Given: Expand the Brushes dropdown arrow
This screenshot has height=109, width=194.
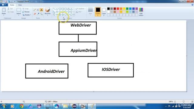Looking at the screenshot, I should [48, 15].
